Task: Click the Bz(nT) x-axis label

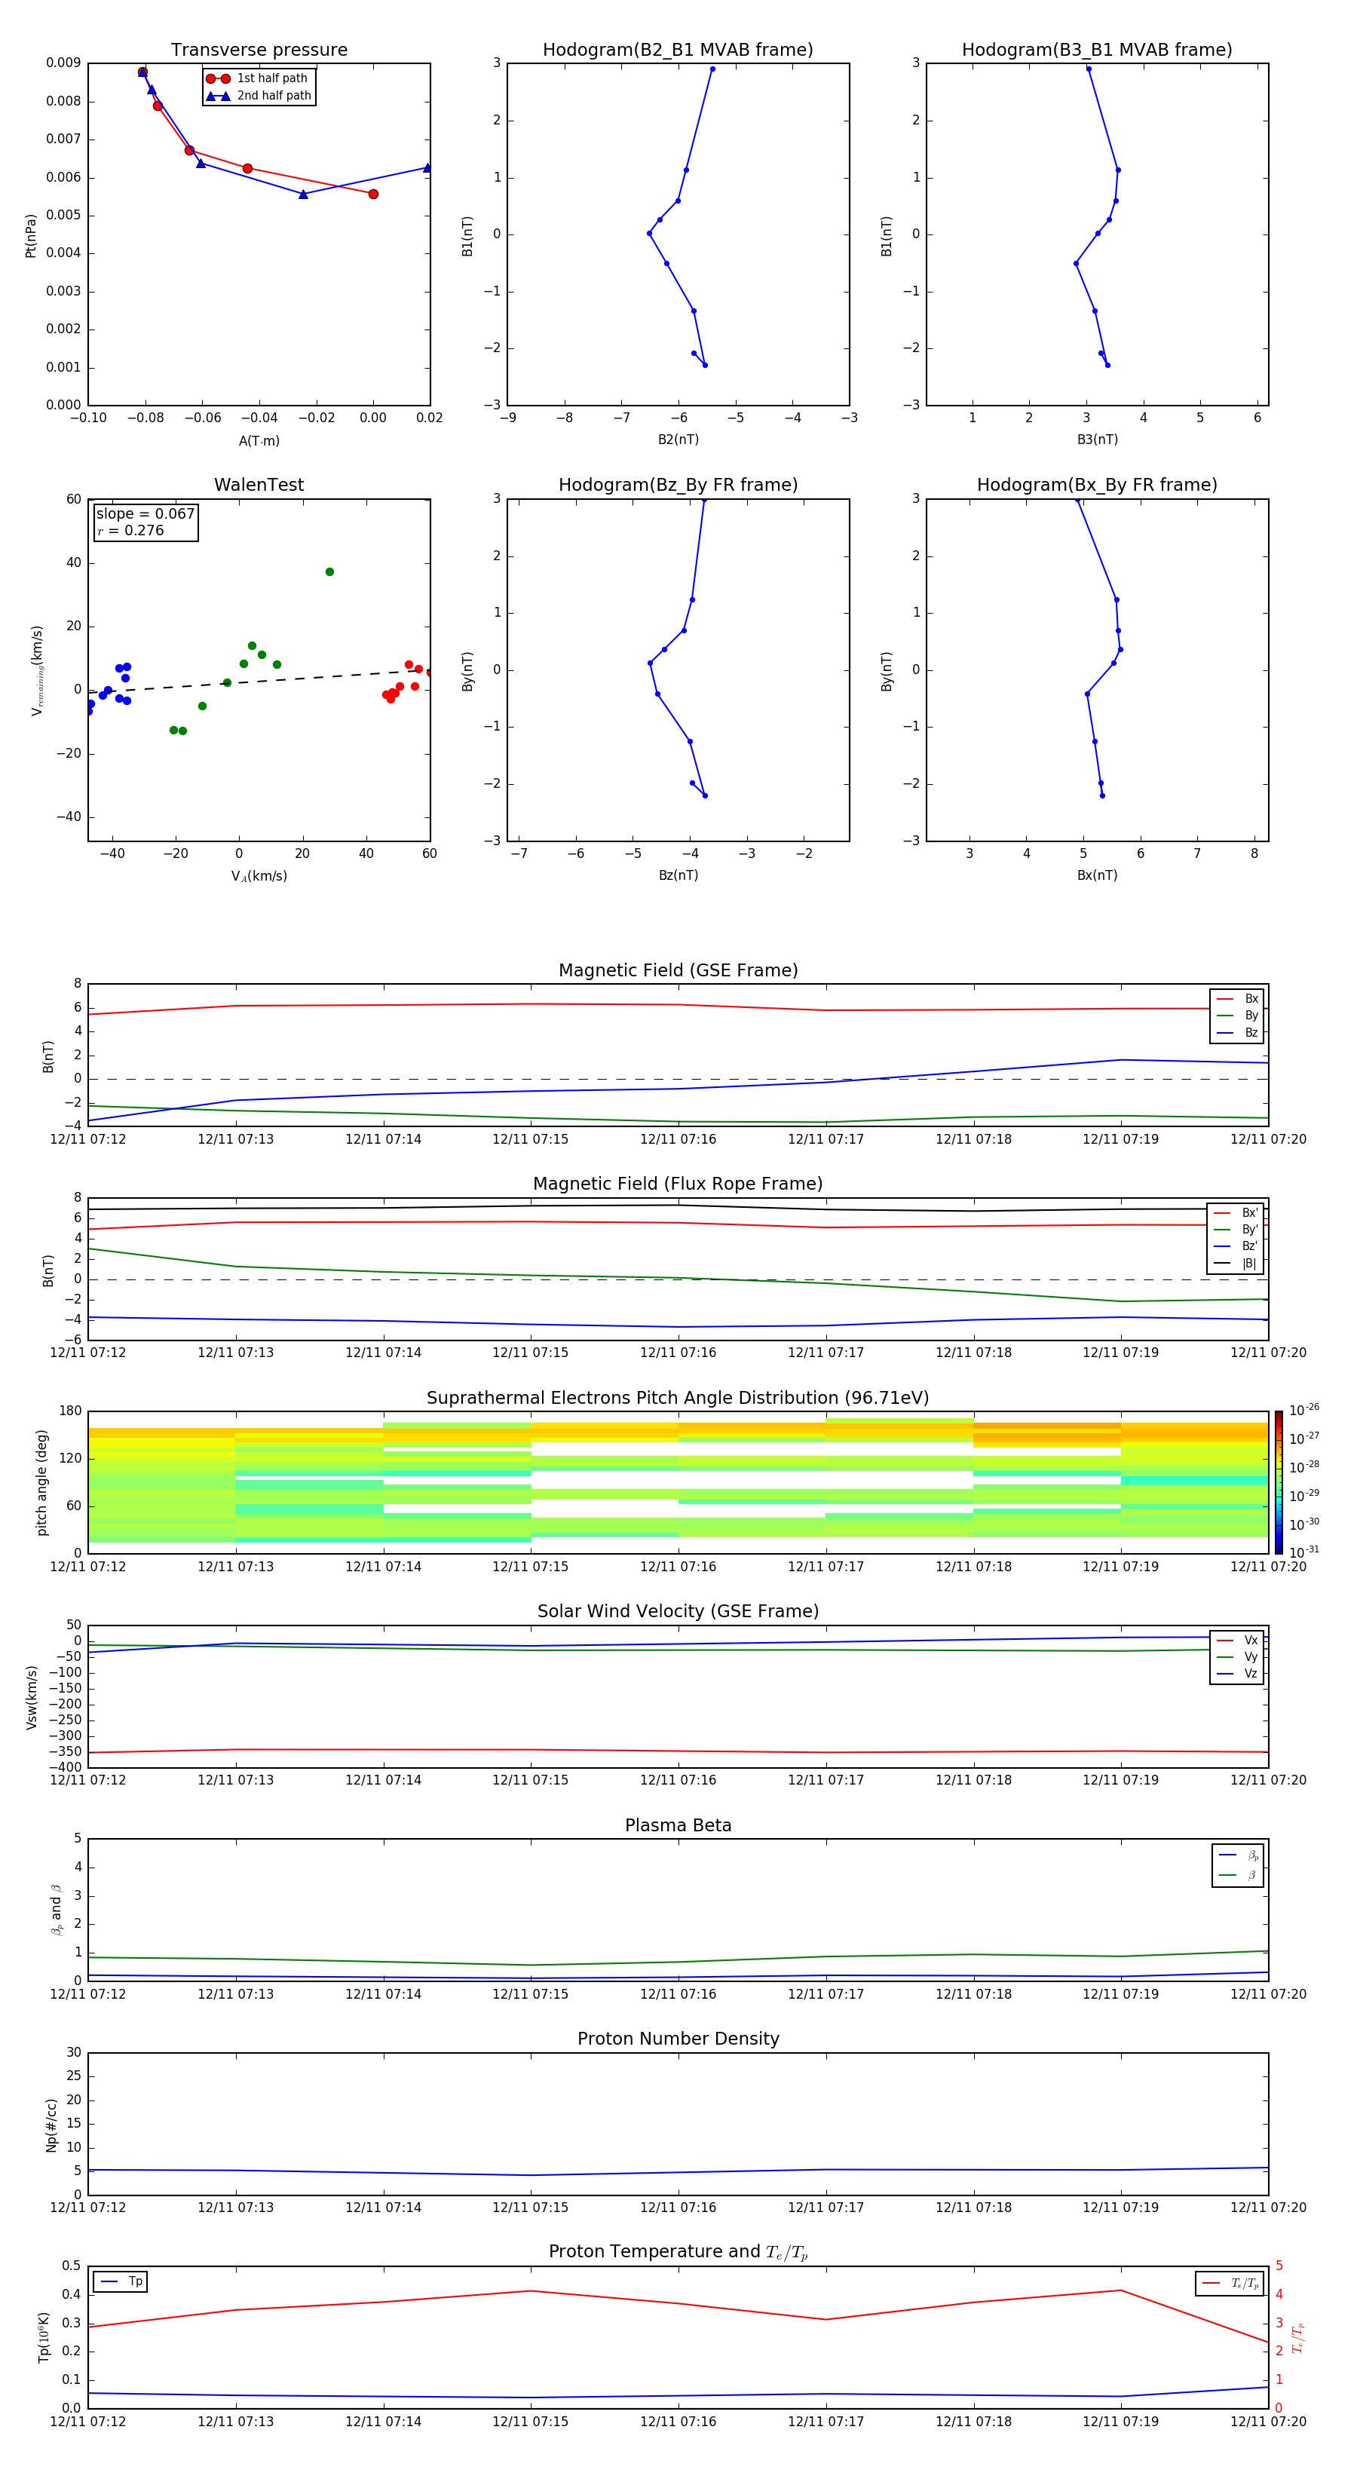Action: (678, 876)
